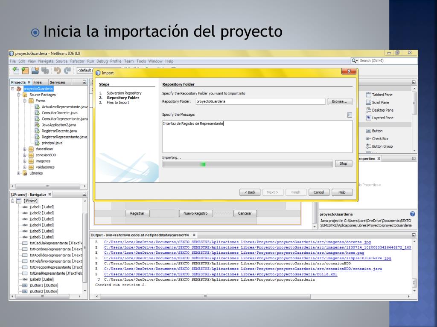Stop the import progress
Viewport: 437px width, 327px height.
344,163
